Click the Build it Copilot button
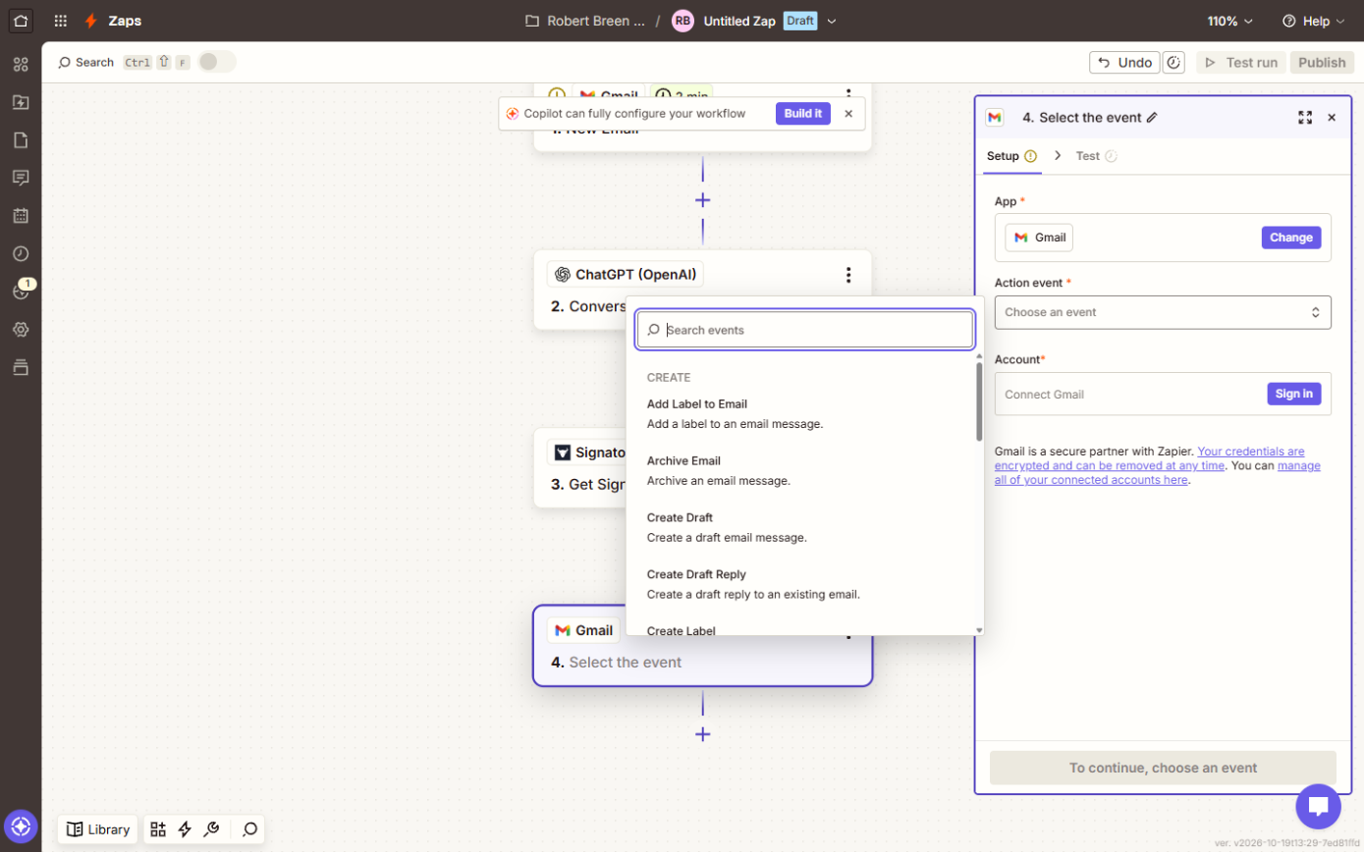The image size is (1364, 852). pyautogui.click(x=803, y=114)
